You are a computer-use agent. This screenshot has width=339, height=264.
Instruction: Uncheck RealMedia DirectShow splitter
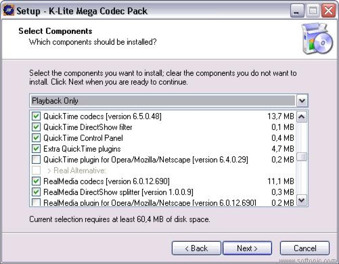coord(36,192)
